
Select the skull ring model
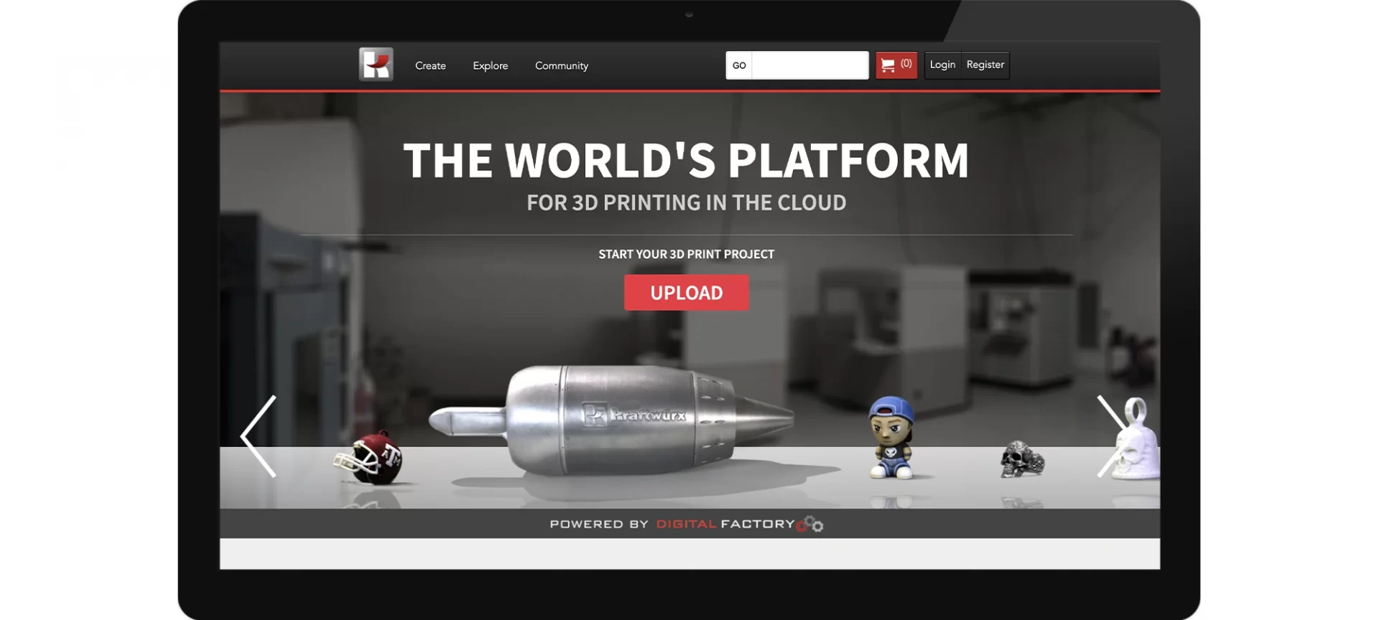(1022, 459)
